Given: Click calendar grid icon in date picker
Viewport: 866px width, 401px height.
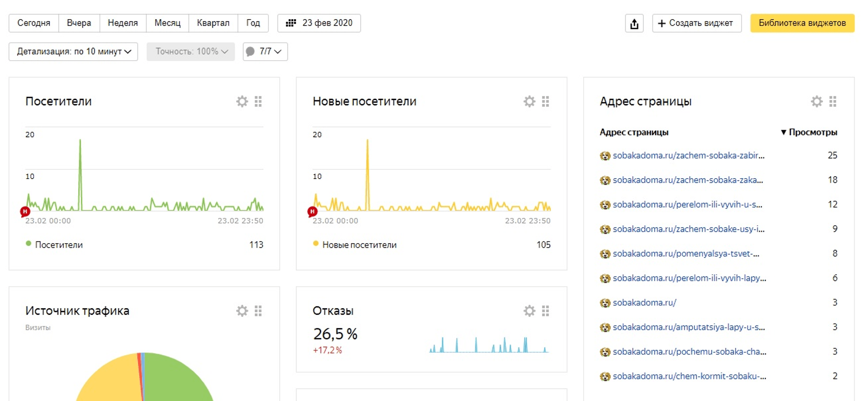Looking at the screenshot, I should 291,23.
